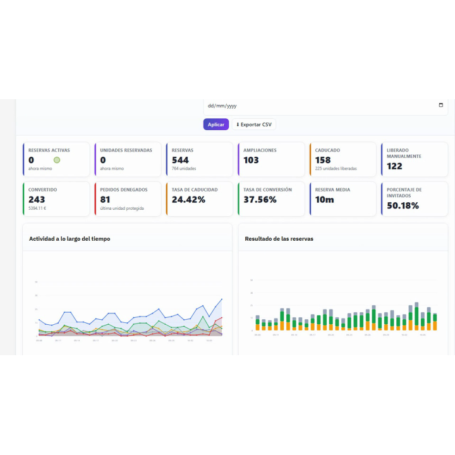
Task: Select the Reservas Activas card label
Action: [x=49, y=150]
